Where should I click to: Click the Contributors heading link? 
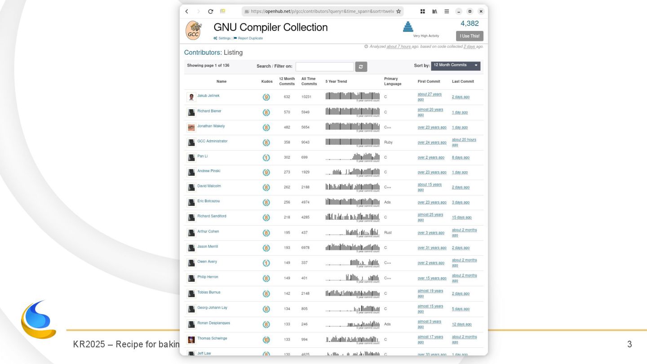click(x=203, y=53)
